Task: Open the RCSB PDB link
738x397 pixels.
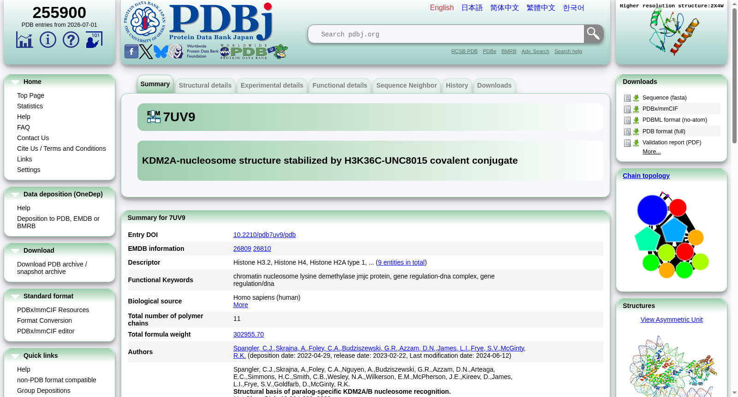Action: [464, 51]
